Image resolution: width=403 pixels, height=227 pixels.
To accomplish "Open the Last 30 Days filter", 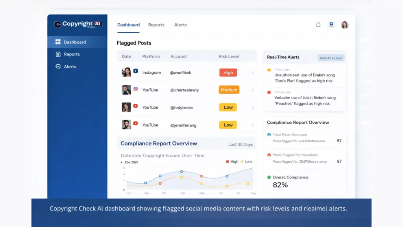I will (x=240, y=145).
